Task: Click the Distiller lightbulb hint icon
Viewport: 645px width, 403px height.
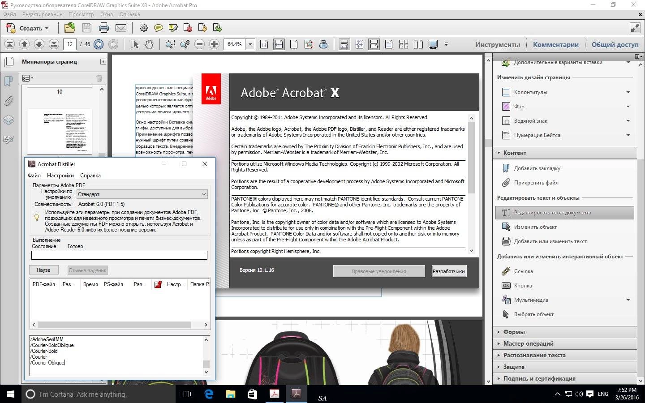Action: 37,218
